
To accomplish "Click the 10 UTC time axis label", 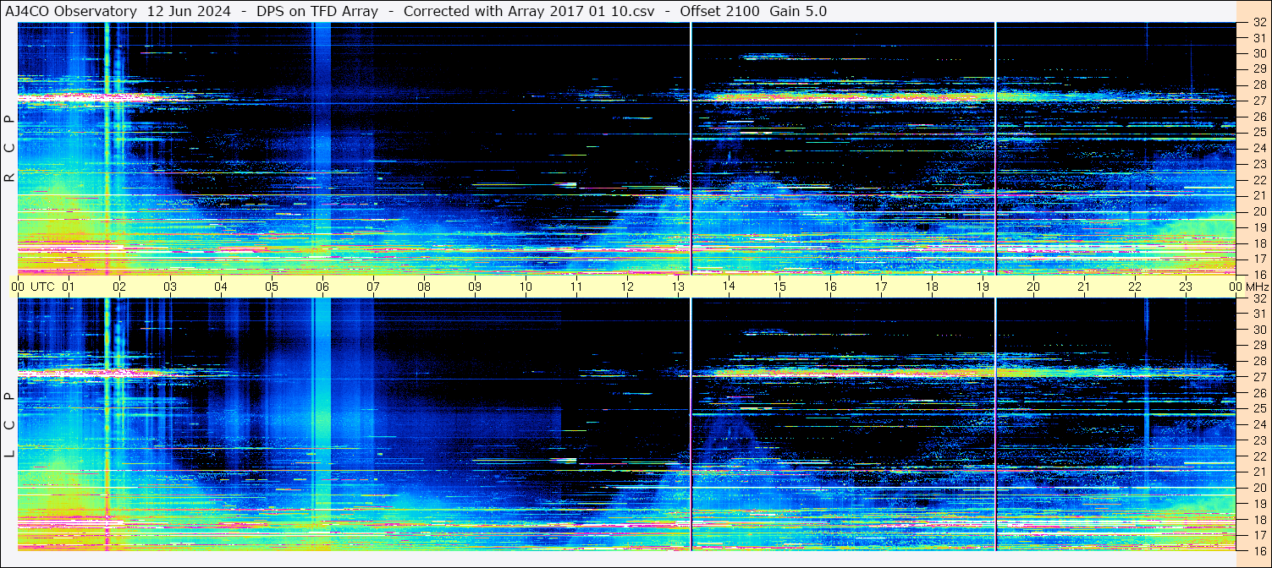I will click(526, 287).
